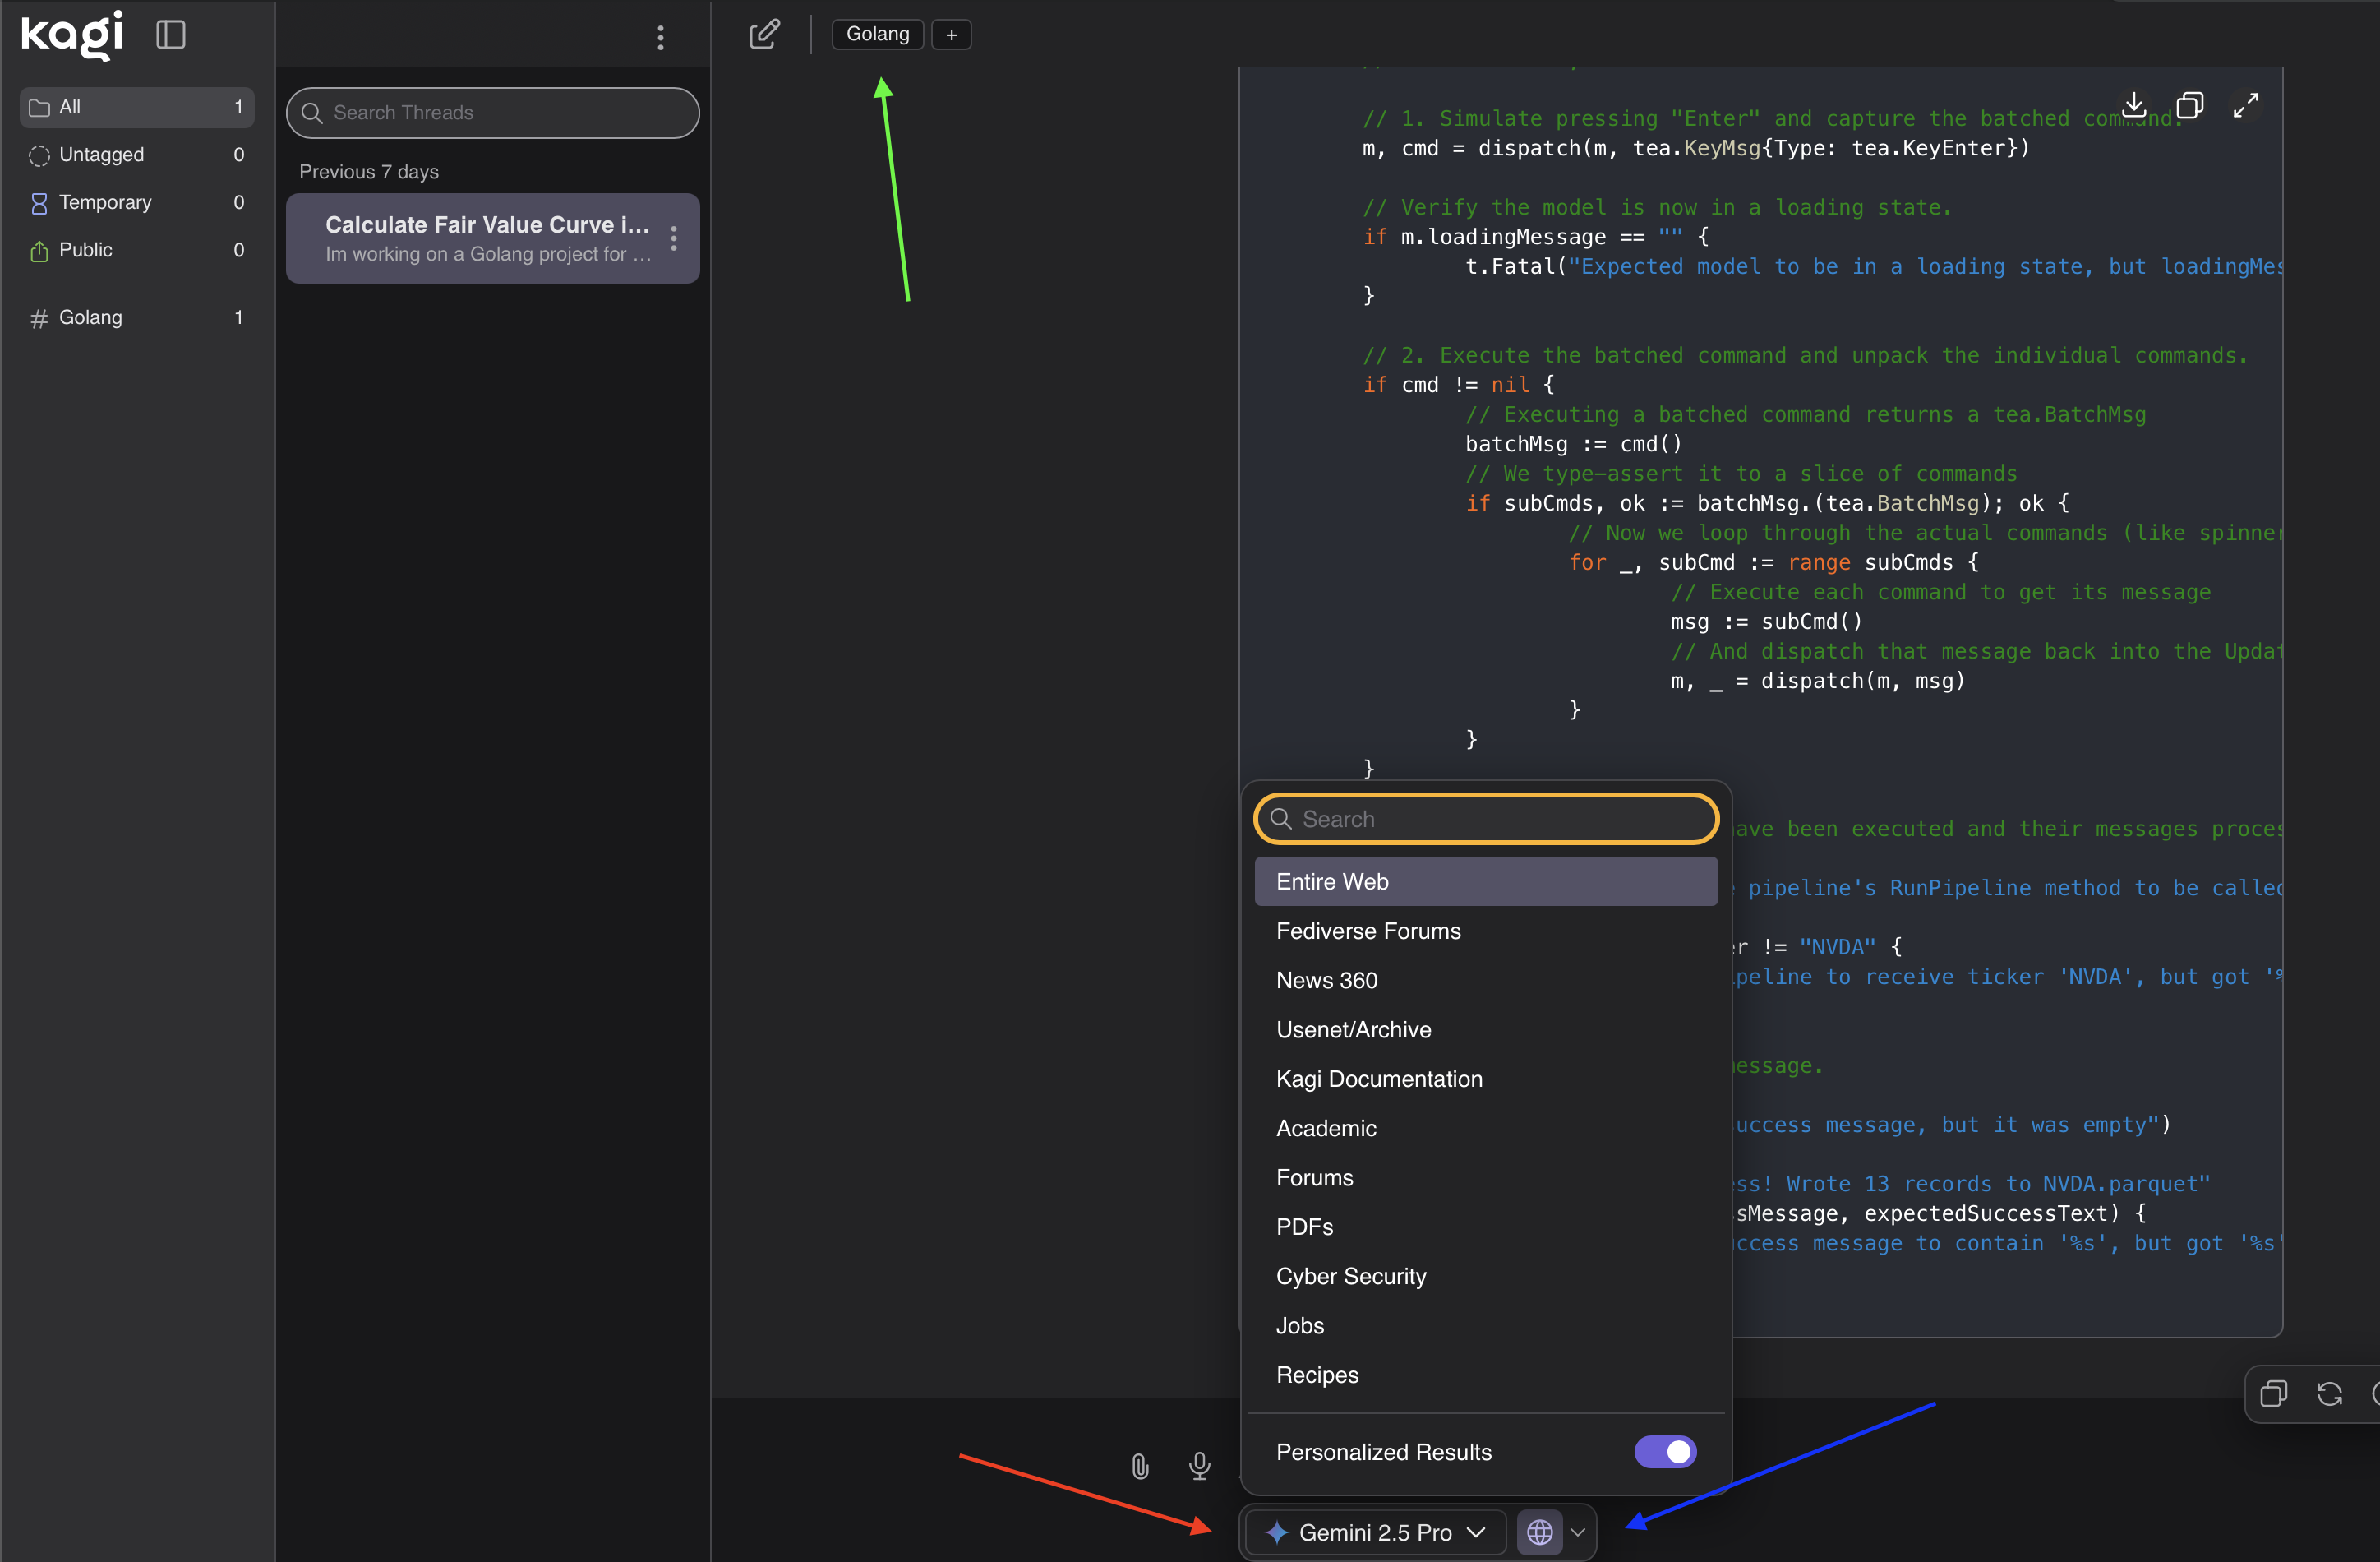
Task: Open the thread list three-dot menu
Action: pos(660,38)
